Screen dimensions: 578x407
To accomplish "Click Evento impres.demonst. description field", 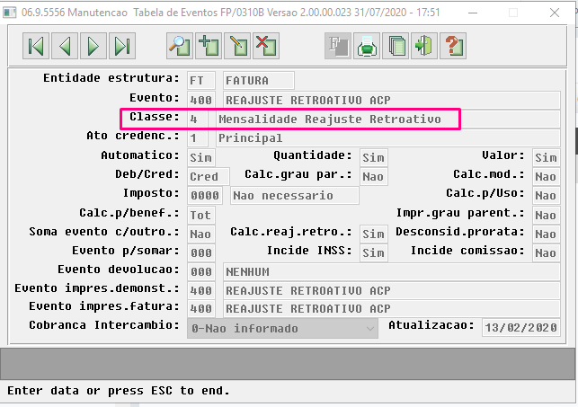I will point(392,290).
